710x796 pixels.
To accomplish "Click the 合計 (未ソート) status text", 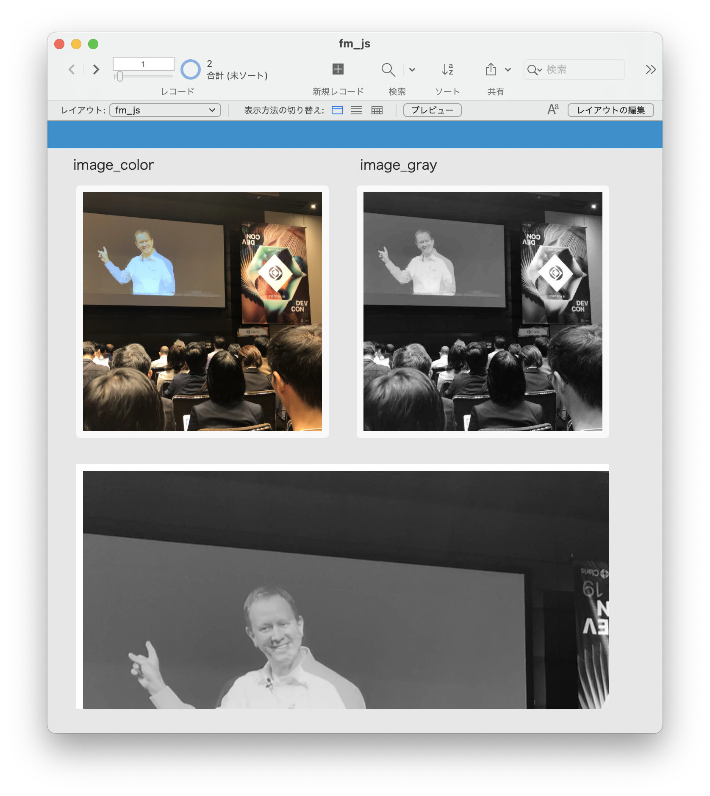I will point(237,76).
